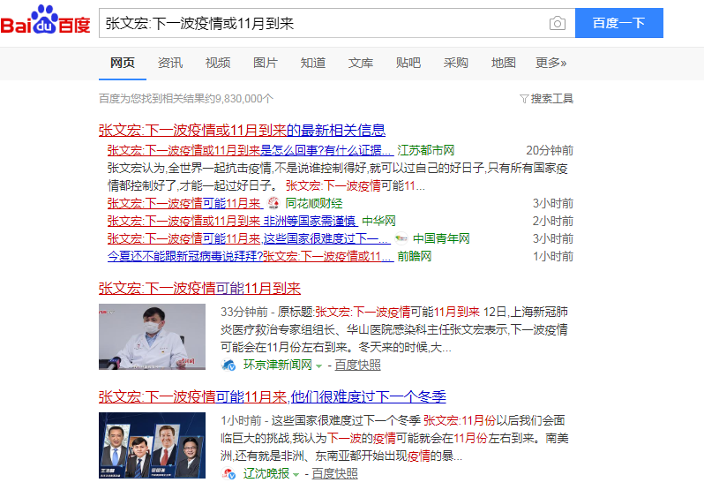Screen dimensions: 704x490
Task: Open 的最新相关信息 headline link
Action: pos(336,131)
